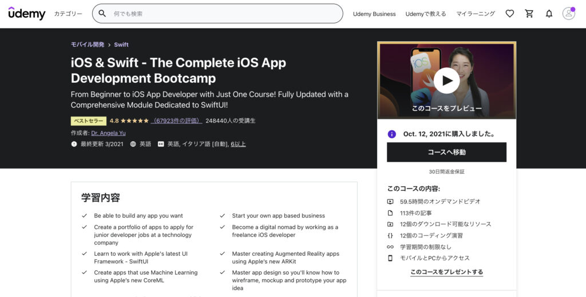Open the カテゴリー categories menu
Viewport: 586px width, 297px height.
point(68,14)
